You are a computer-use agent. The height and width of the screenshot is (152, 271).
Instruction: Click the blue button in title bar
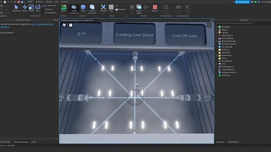[x=243, y=2]
